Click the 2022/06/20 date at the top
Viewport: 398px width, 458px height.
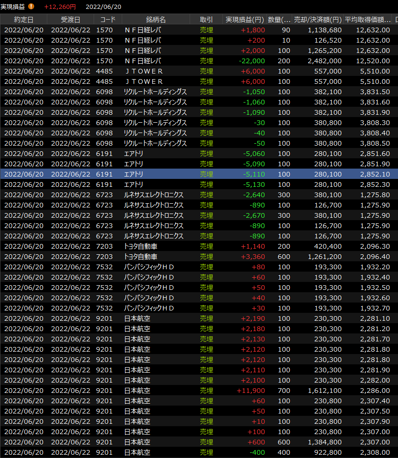[x=103, y=7]
